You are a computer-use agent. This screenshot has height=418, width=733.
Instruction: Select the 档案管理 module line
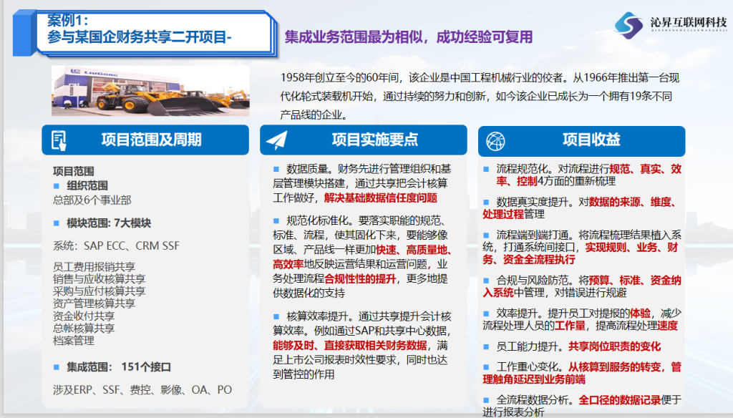click(74, 340)
